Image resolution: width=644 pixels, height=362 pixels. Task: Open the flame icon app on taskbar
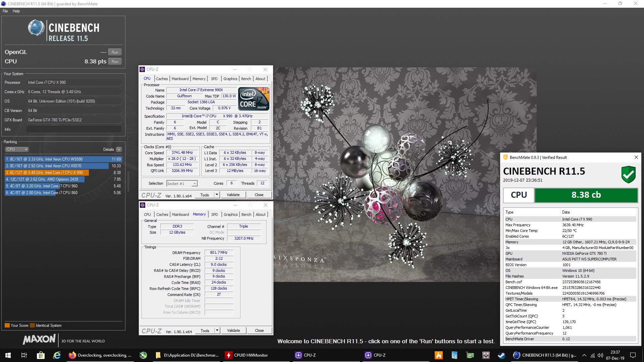[x=438, y=355]
